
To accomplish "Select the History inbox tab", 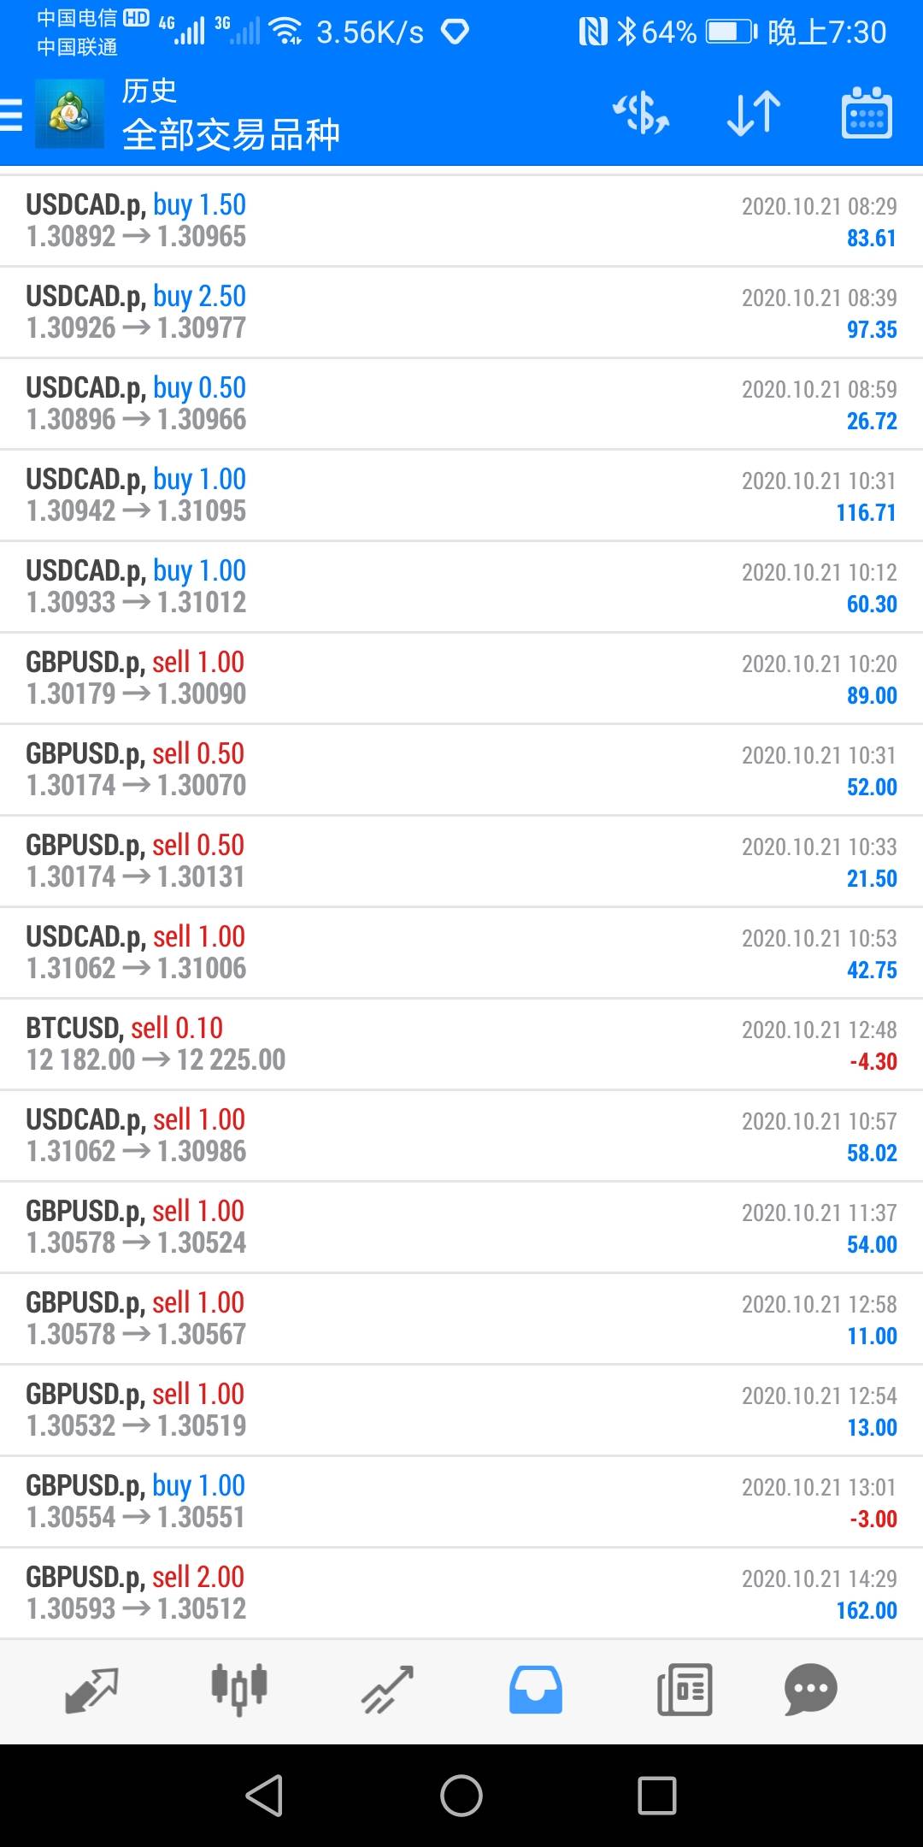I will pos(536,1690).
